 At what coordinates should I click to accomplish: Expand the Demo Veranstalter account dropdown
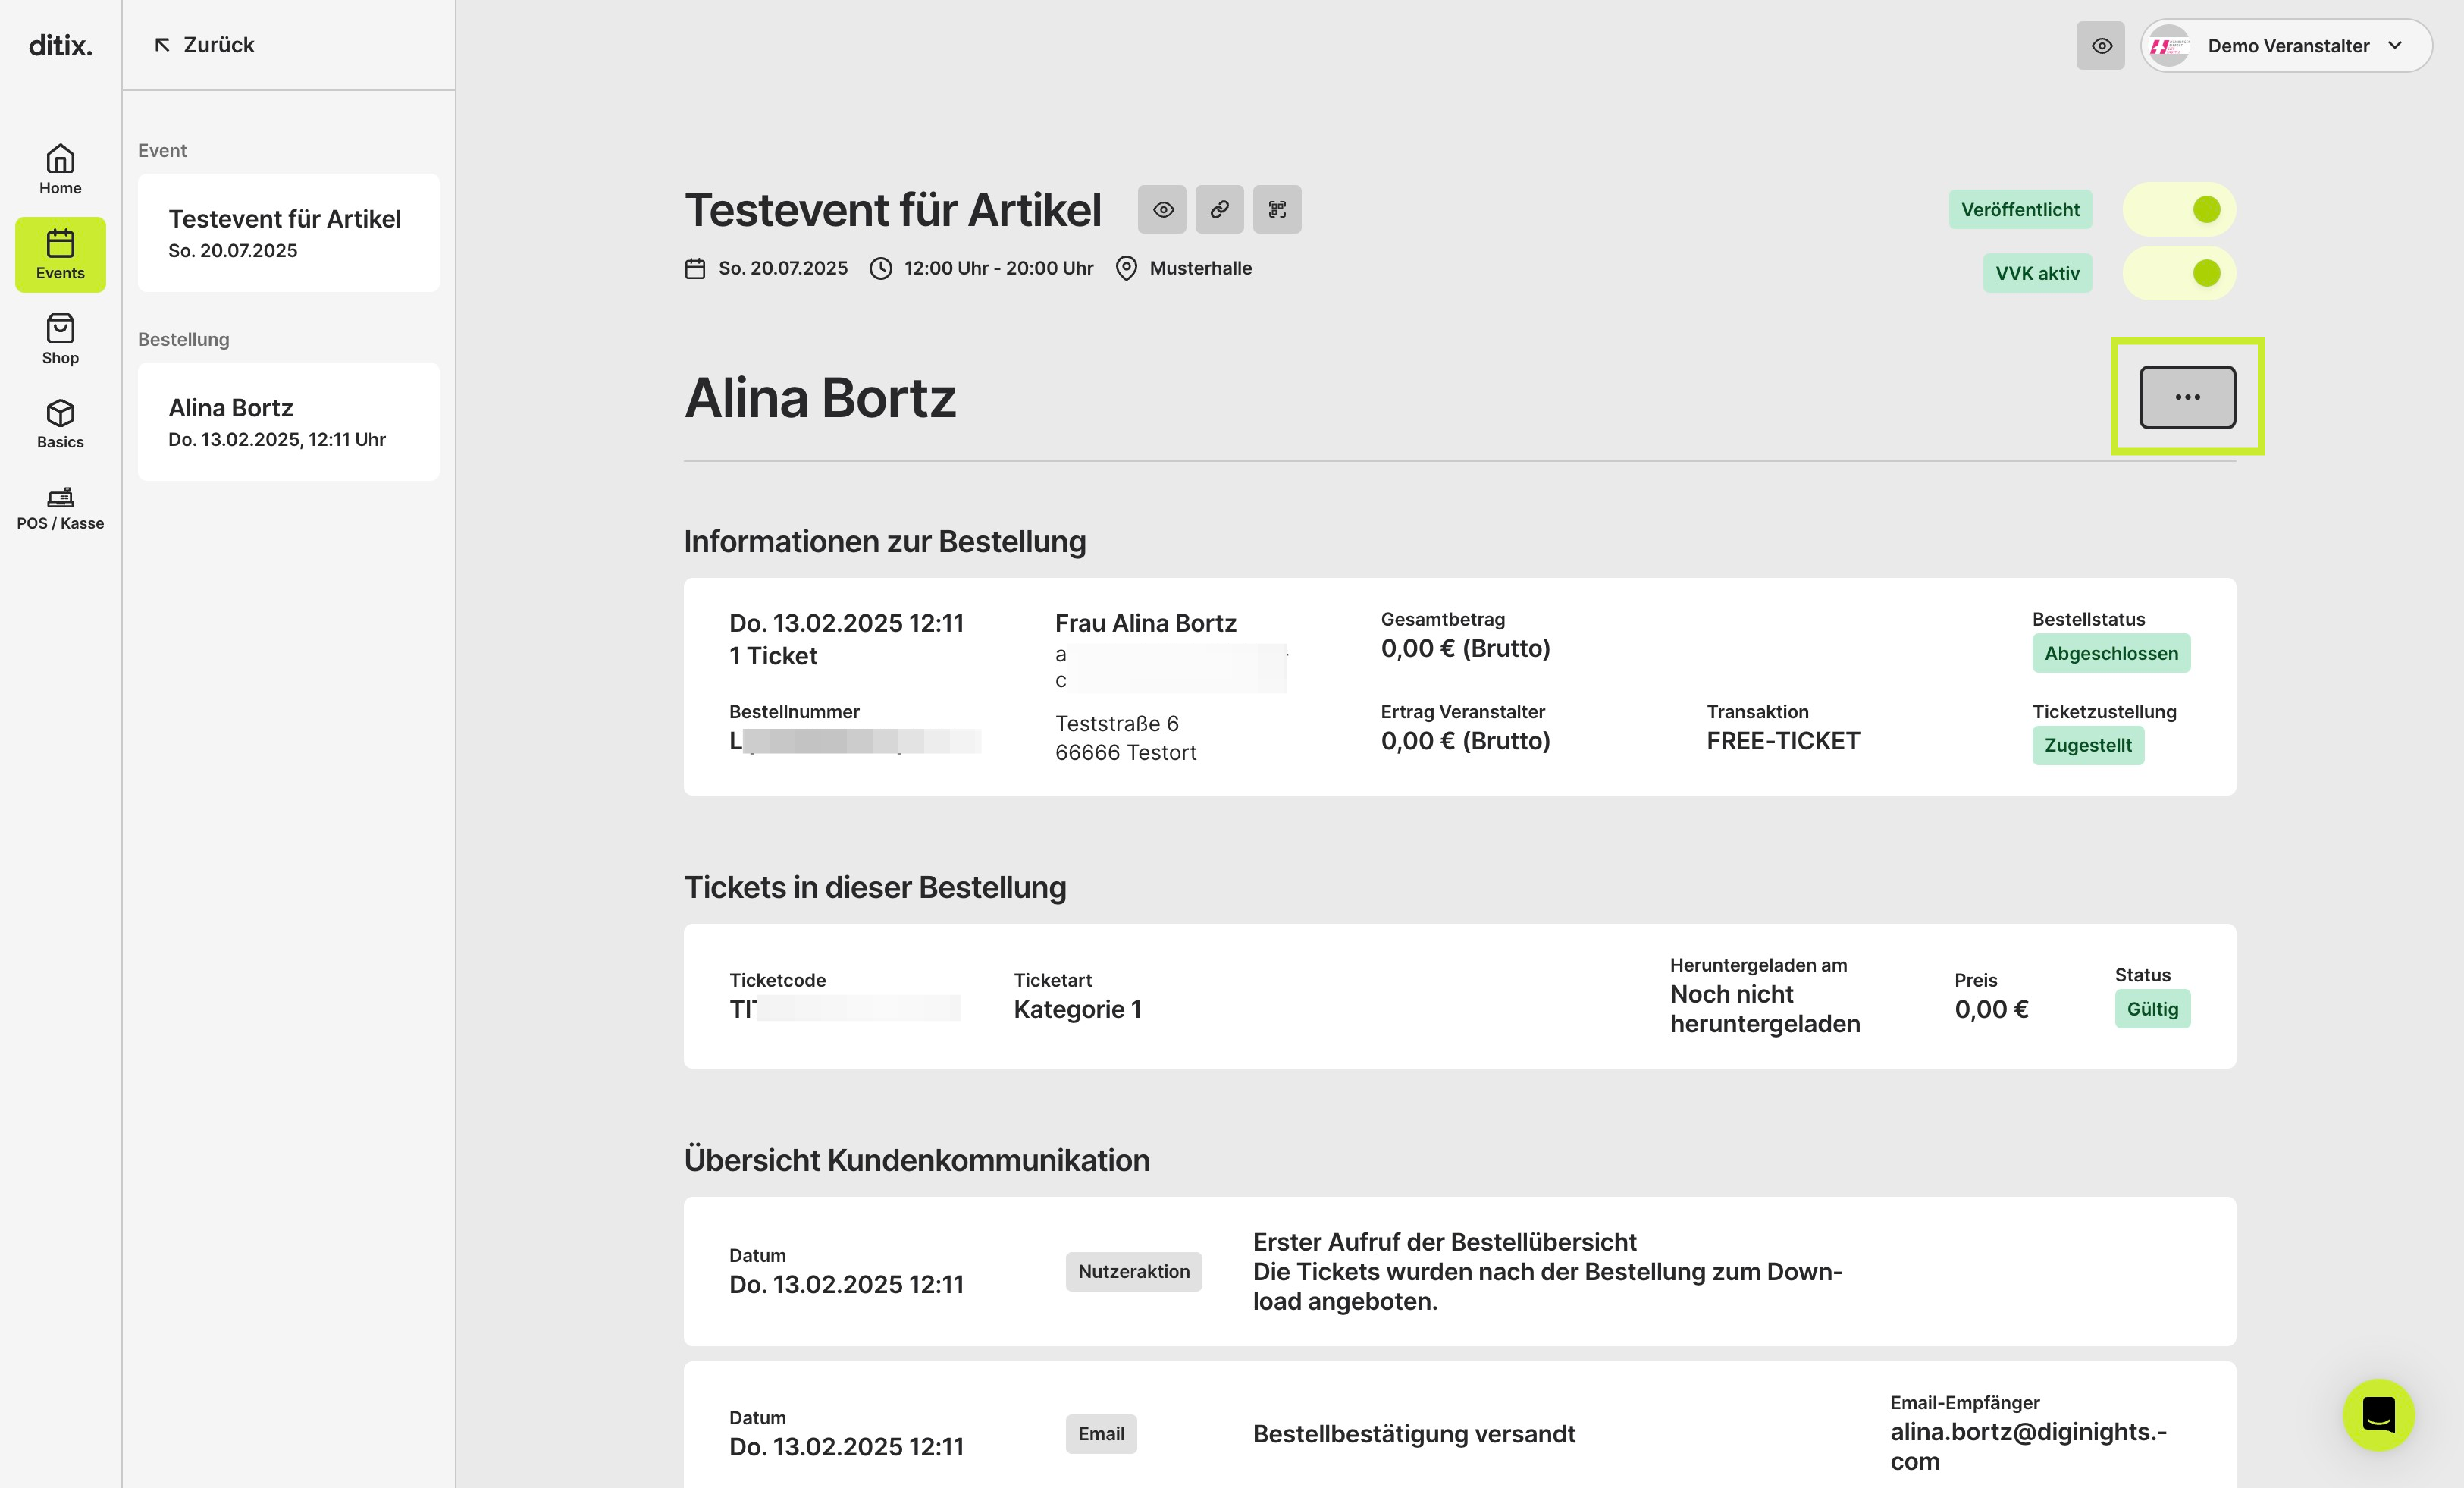coord(2286,46)
